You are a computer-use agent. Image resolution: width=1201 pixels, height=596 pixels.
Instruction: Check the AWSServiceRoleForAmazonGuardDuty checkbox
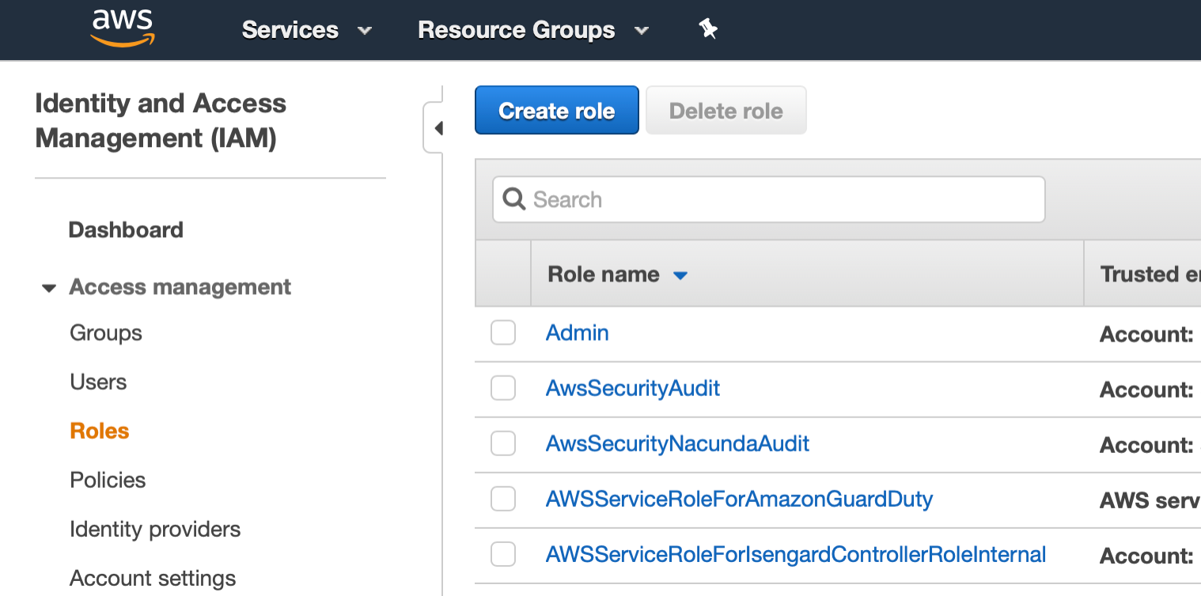tap(503, 499)
